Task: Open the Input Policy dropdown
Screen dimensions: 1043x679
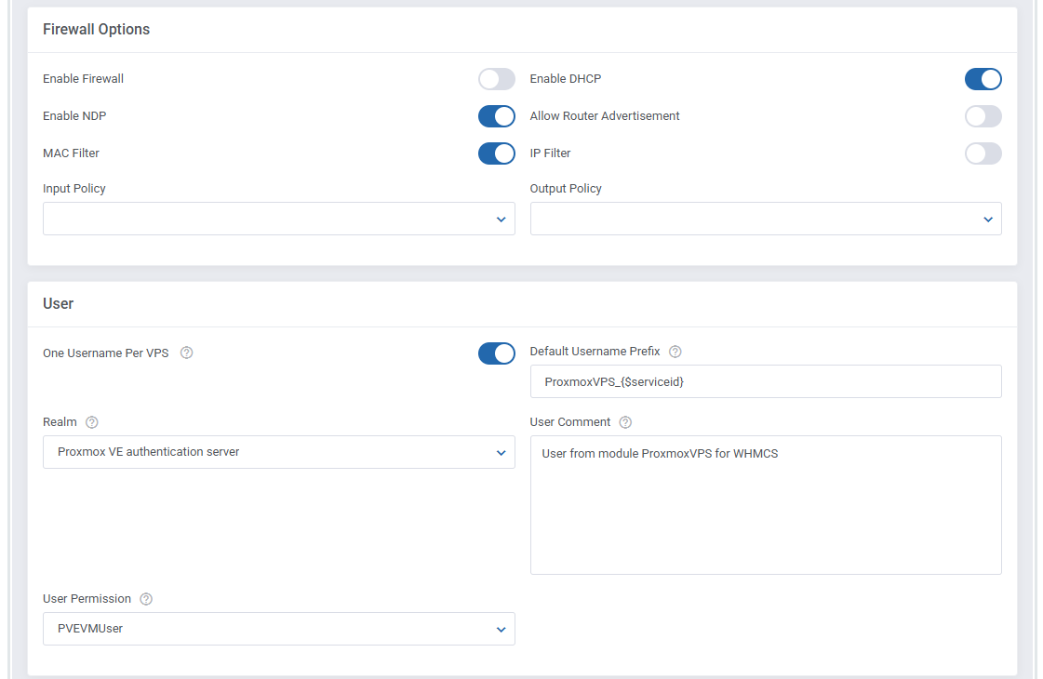Action: click(279, 219)
